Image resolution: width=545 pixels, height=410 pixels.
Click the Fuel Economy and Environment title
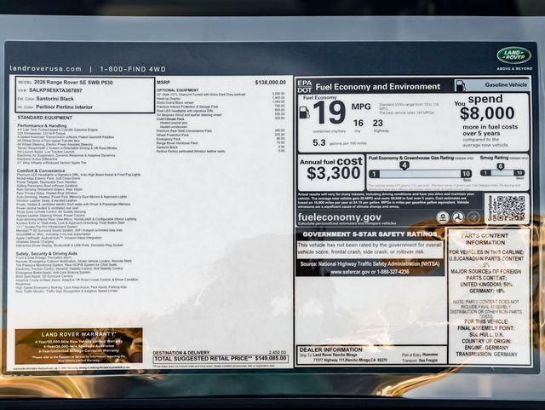click(x=377, y=87)
